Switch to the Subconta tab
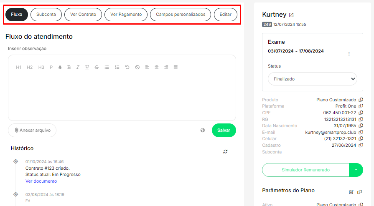 coord(46,15)
